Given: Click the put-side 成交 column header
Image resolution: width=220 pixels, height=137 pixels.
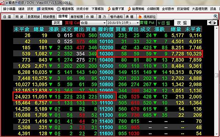Looking at the screenshot, I should (146, 29).
